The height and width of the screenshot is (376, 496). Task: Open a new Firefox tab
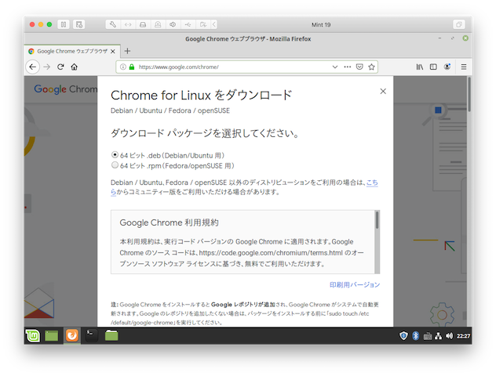pos(127,51)
